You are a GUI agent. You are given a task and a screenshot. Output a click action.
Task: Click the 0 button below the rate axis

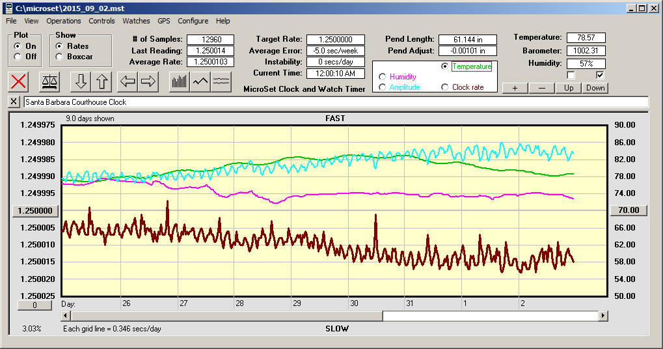point(34,305)
